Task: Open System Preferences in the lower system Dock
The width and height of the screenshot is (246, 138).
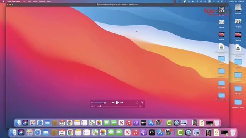Action: pyautogui.click(x=168, y=133)
